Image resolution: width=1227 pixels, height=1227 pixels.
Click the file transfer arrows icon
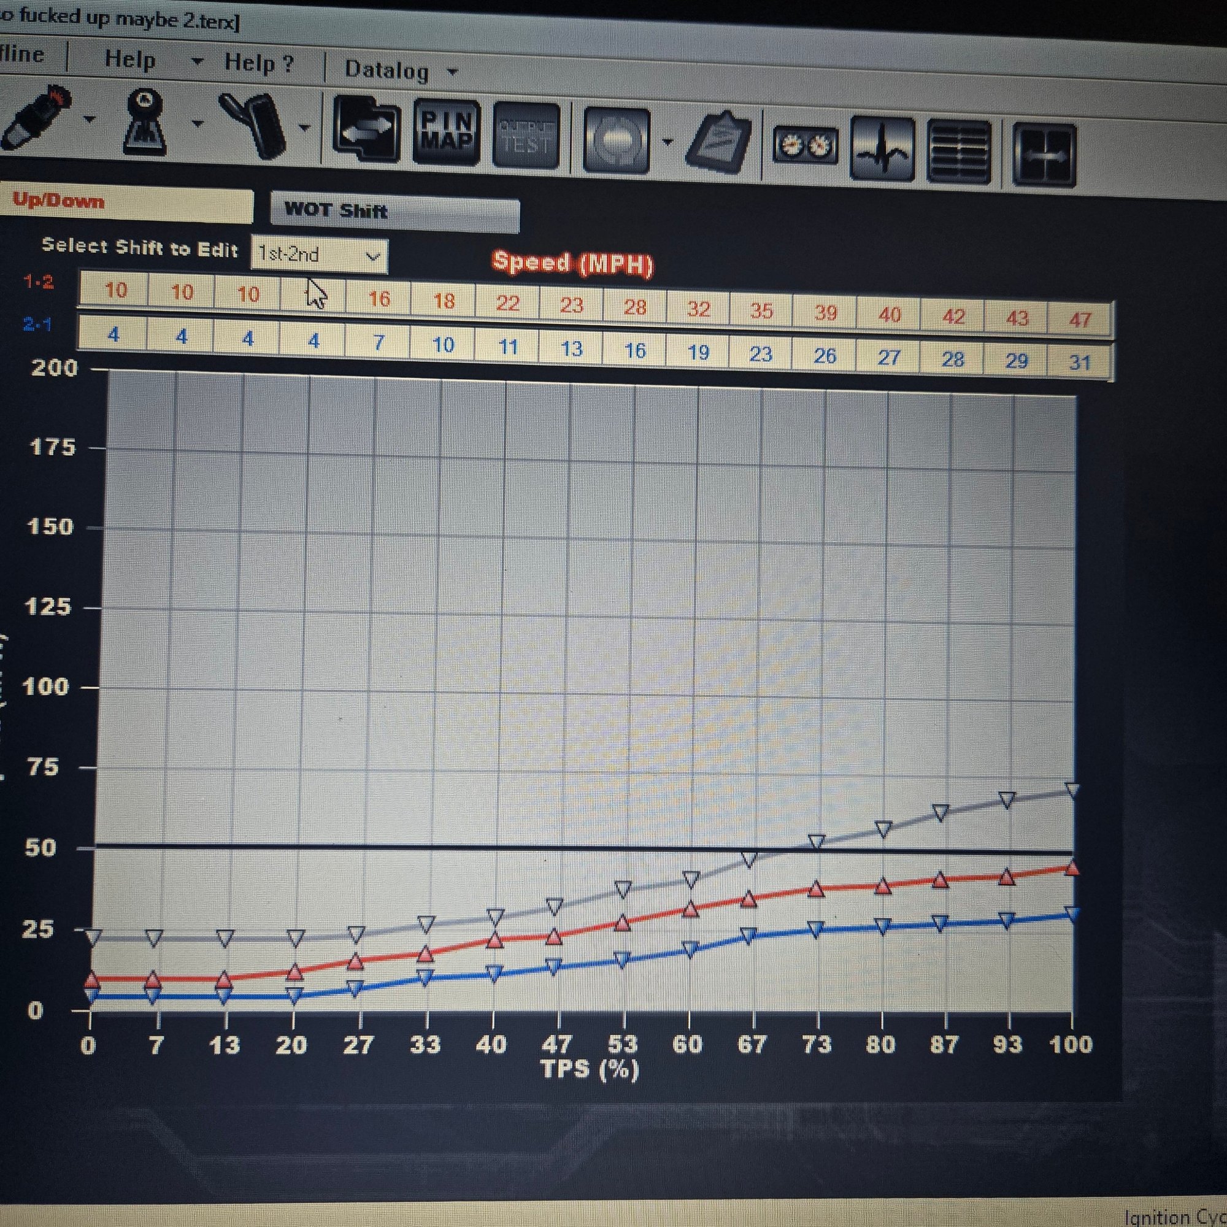(366, 129)
